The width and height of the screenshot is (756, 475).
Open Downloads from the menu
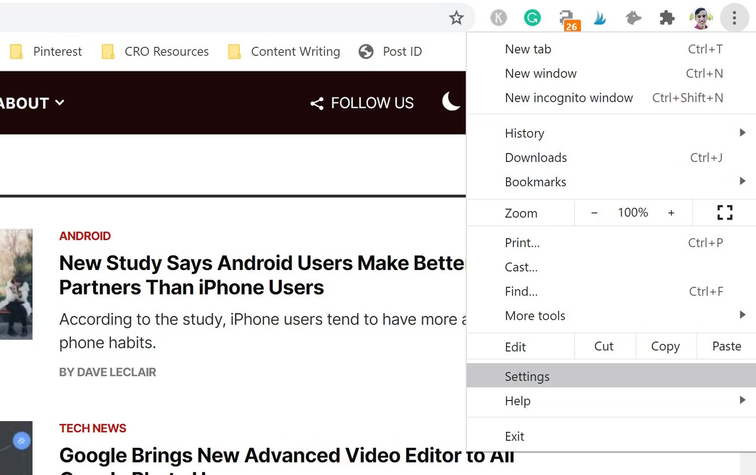[x=611, y=158]
